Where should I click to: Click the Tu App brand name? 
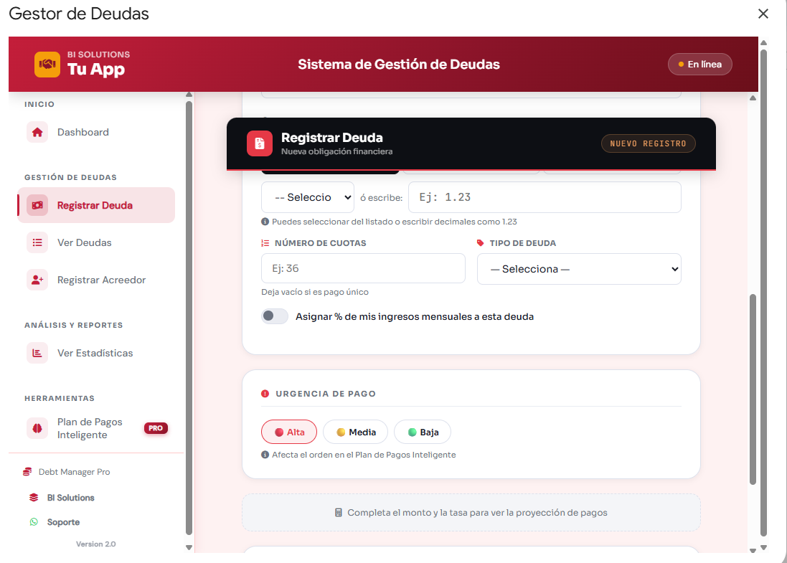[x=96, y=70]
